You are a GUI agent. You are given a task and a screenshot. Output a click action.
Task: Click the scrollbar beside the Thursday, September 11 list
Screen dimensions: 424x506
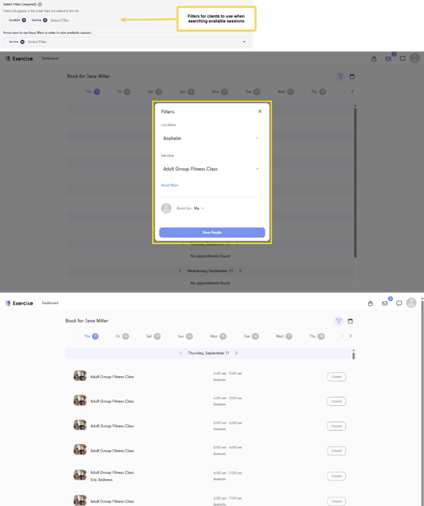point(354,356)
